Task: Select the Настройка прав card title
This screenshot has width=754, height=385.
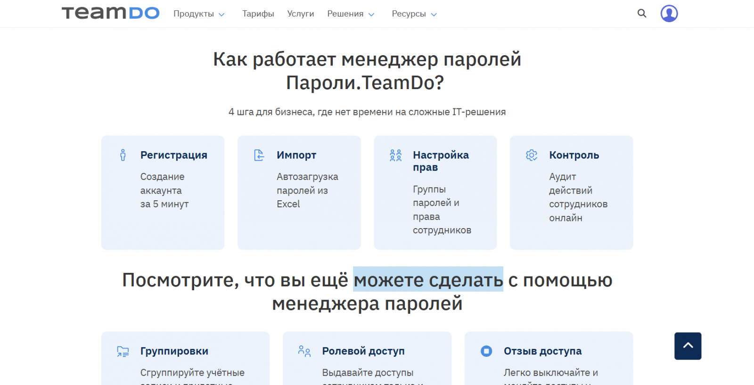Action: [x=441, y=161]
